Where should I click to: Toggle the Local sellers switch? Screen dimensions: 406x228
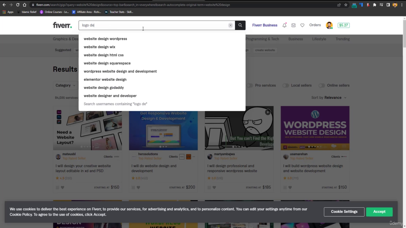[x=286, y=85]
